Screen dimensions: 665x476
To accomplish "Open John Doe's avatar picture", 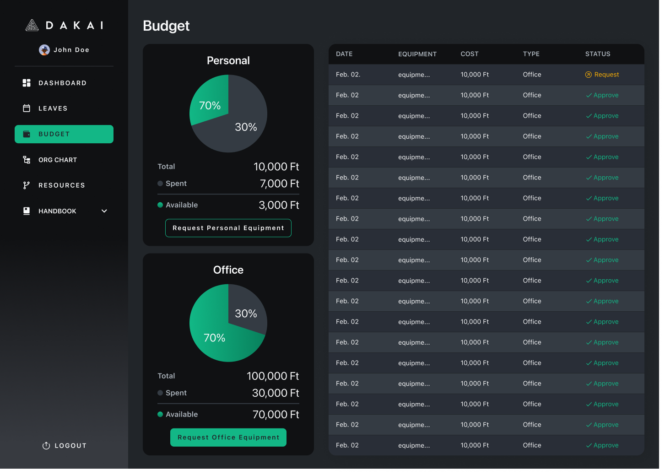I will pyautogui.click(x=44, y=50).
